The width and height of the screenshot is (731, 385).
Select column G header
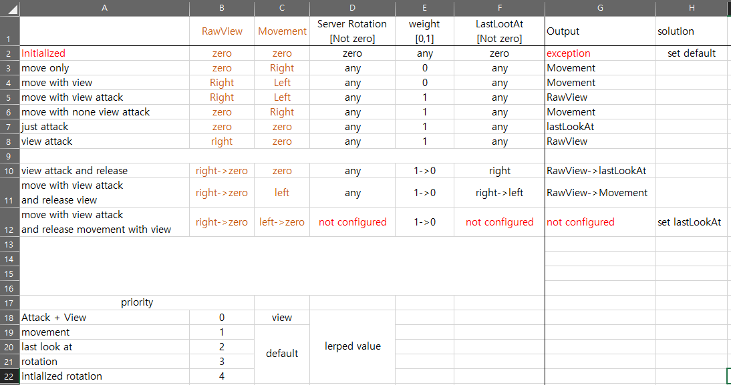tap(600, 8)
